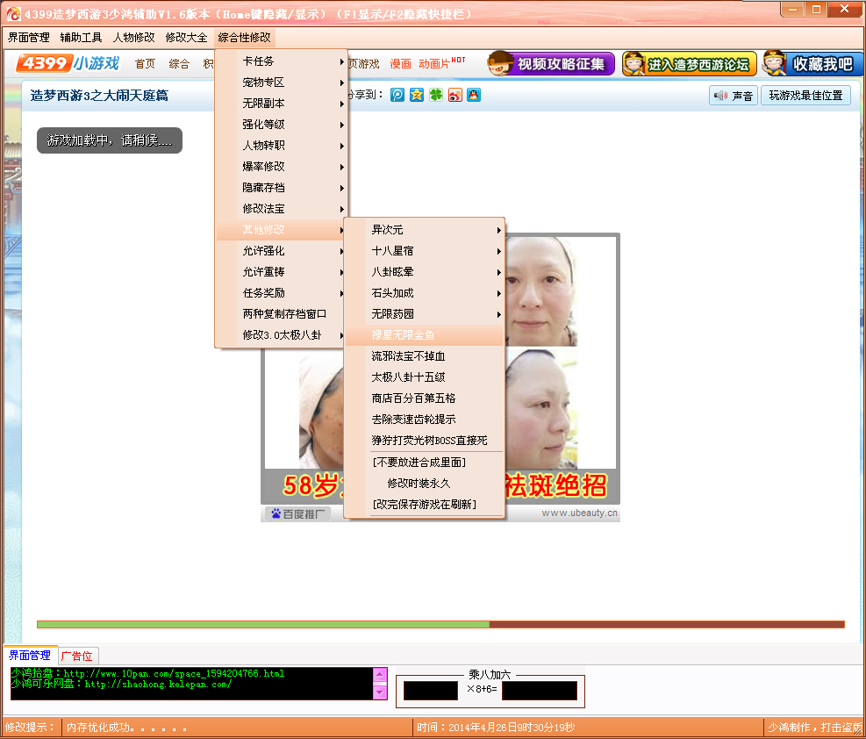Expand the 无限药园 submenu
This screenshot has height=739, width=866.
(424, 313)
